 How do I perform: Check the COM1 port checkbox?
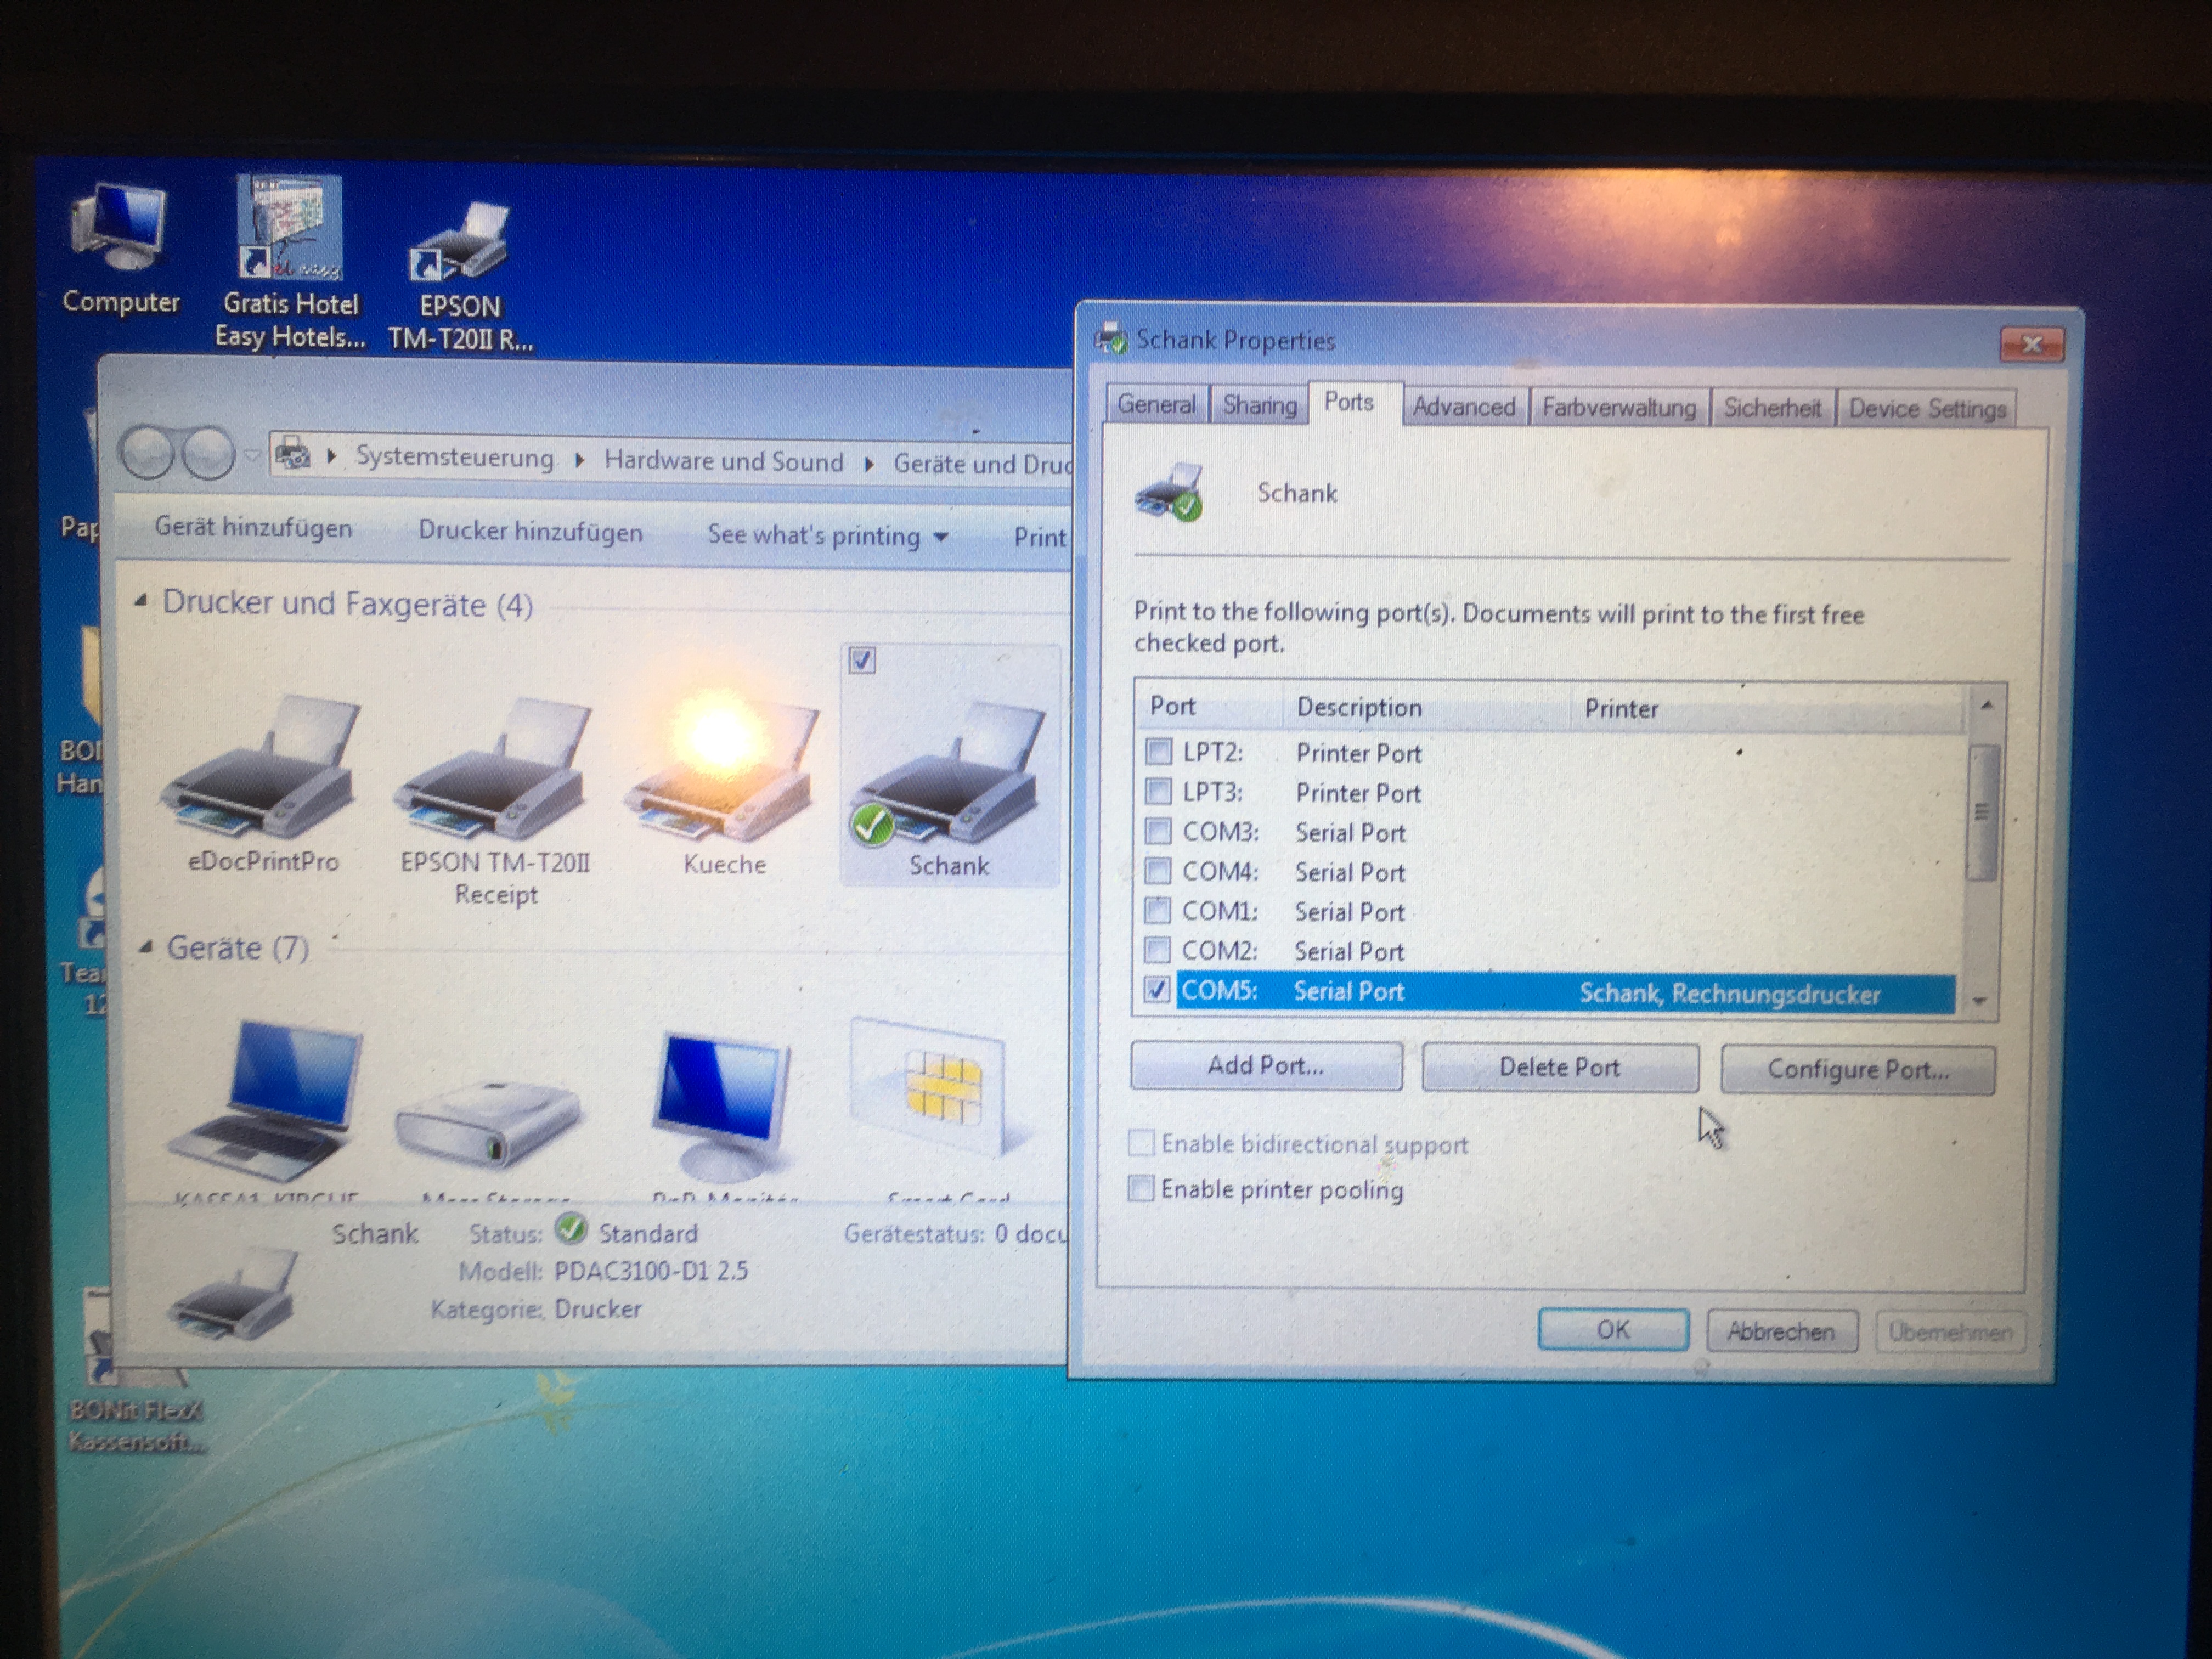pyautogui.click(x=1157, y=910)
